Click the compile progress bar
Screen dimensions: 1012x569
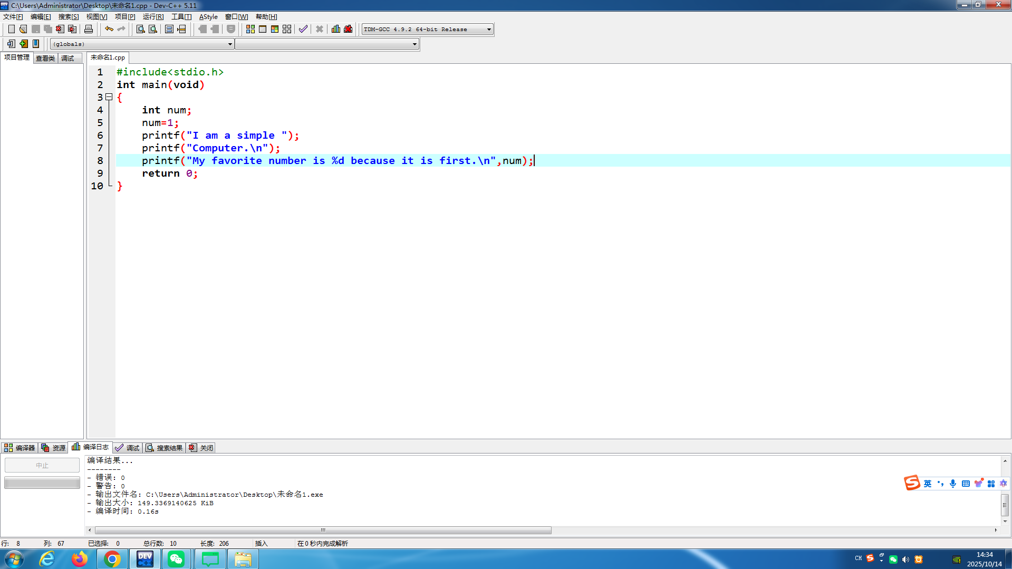[42, 483]
